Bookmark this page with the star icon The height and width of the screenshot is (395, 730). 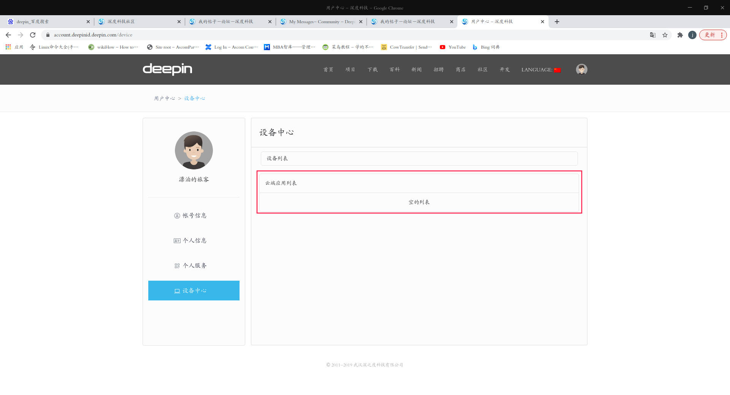(x=665, y=35)
